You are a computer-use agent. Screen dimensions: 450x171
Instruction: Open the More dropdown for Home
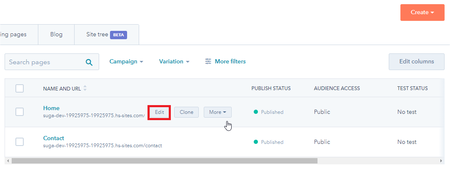(217, 112)
